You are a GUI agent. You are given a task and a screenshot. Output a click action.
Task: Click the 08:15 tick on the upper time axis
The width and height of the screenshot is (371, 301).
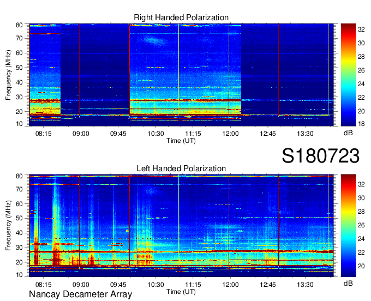tap(43, 134)
